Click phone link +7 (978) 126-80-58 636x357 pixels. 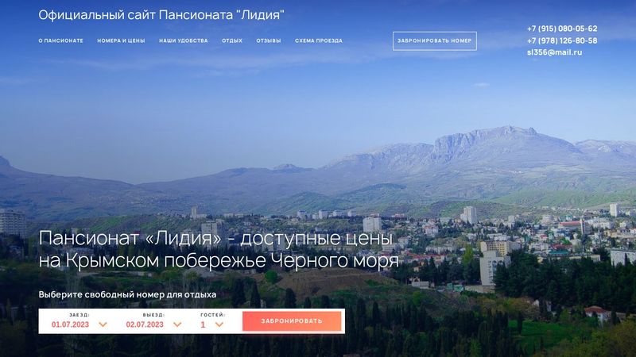(562, 40)
